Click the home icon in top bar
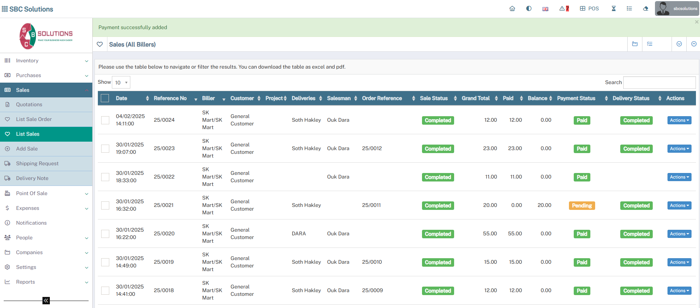 (x=512, y=8)
